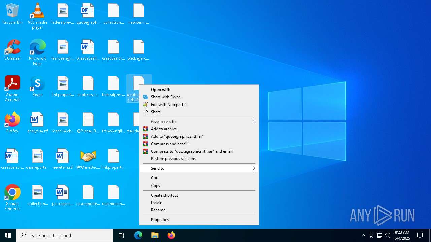Open network status icon in tray

(x=379, y=235)
